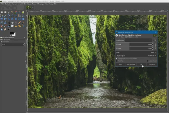Select the Free Select lasso tool
169x113 pixels.
click(9, 12)
